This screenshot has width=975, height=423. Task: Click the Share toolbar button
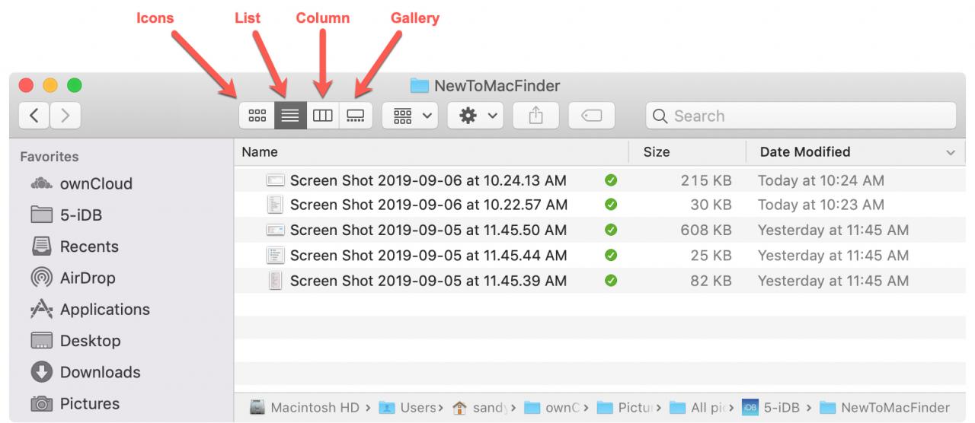click(x=535, y=116)
